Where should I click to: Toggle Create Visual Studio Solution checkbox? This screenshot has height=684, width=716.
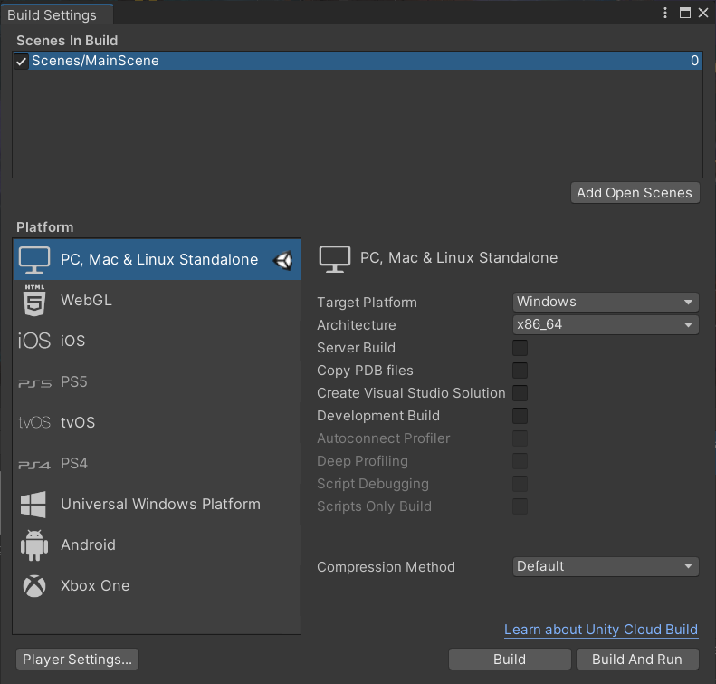[x=520, y=393]
